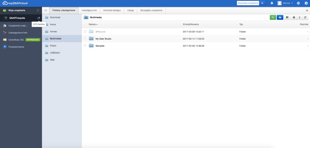Click the blue cloud upload button
Image resolution: width=310 pixels, height=148 pixels.
[280, 18]
